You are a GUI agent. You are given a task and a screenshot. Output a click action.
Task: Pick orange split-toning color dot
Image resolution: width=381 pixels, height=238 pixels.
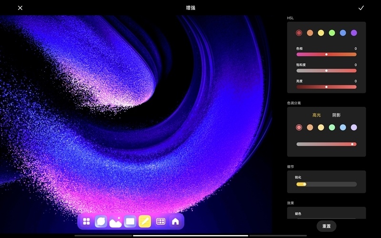click(310, 127)
